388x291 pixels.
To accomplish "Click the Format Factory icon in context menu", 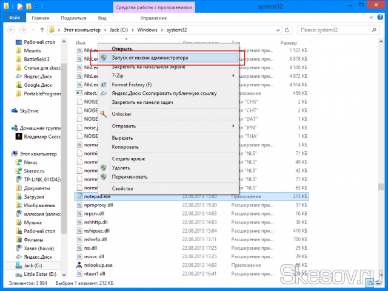I will click(104, 84).
